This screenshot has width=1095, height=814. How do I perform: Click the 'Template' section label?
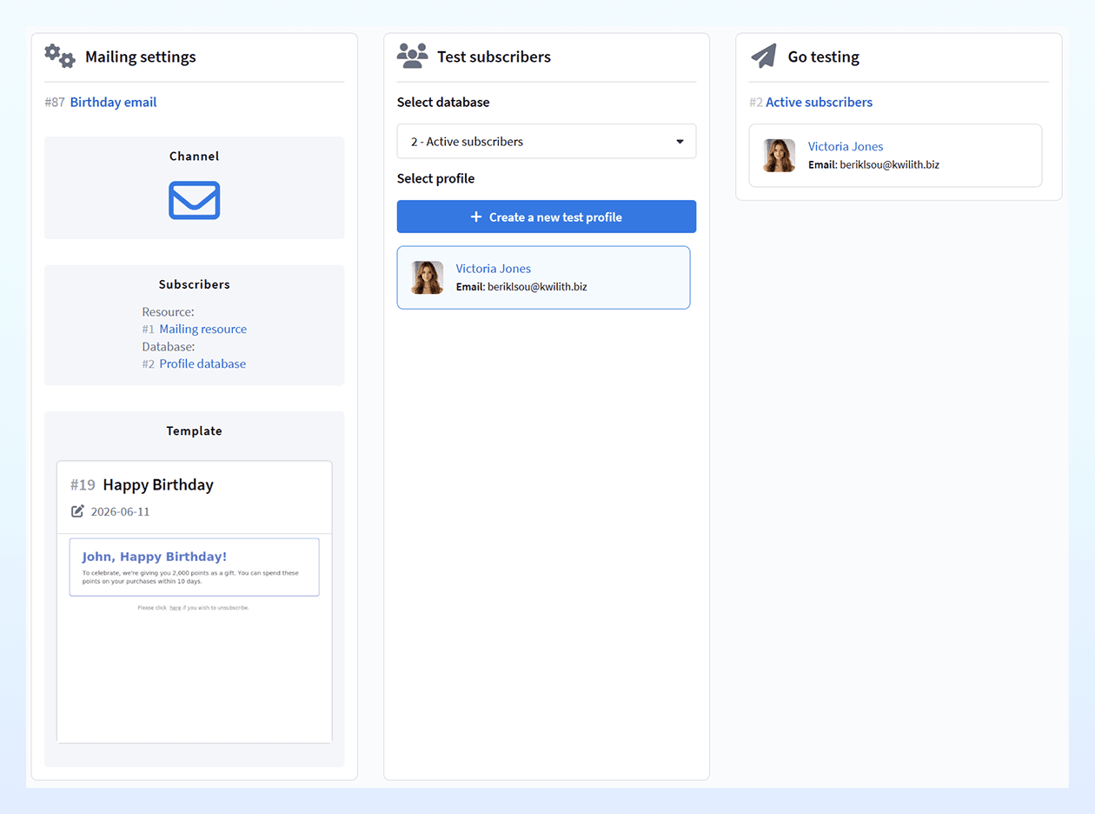tap(195, 430)
